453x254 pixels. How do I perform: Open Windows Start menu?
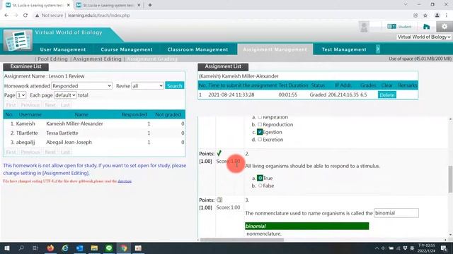(6, 248)
